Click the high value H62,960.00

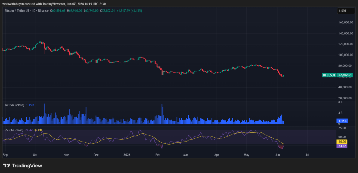click(74, 10)
